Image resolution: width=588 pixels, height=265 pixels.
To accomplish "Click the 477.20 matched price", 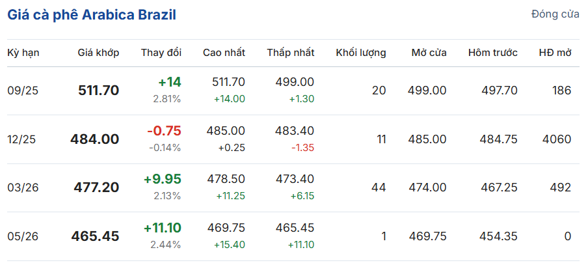I will pyautogui.click(x=96, y=188).
